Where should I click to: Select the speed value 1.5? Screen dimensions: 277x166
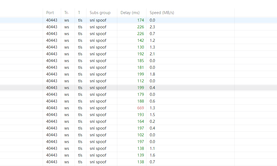pos(152,115)
